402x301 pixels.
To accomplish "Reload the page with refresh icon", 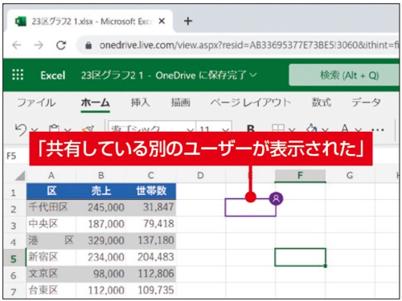I will tap(61, 45).
